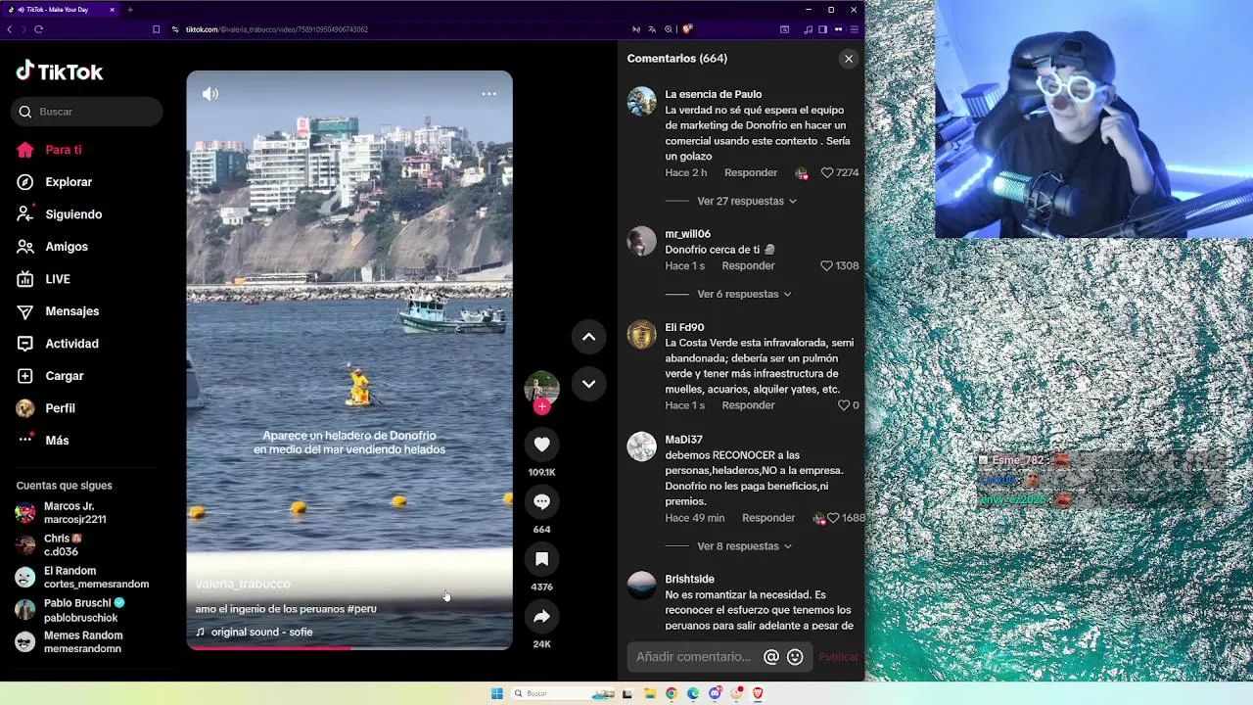
Task: Expand Ver 6 respuestas
Action: 744,294
